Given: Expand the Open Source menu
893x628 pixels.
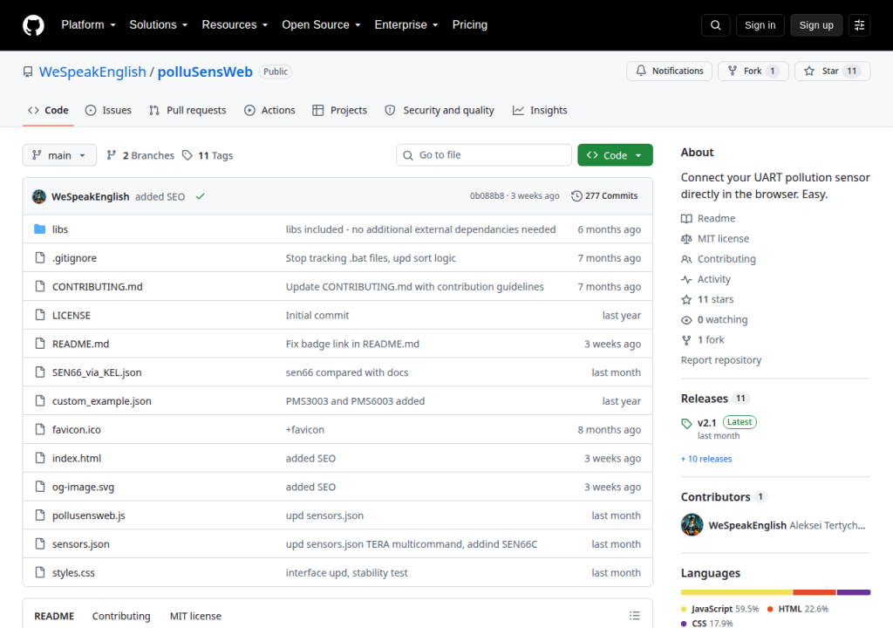Looking at the screenshot, I should click(x=321, y=25).
